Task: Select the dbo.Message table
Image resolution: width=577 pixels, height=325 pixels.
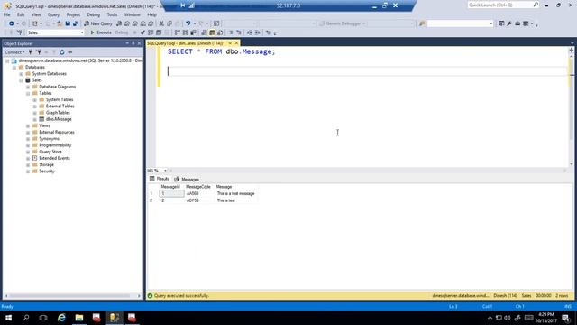Action: coord(59,119)
